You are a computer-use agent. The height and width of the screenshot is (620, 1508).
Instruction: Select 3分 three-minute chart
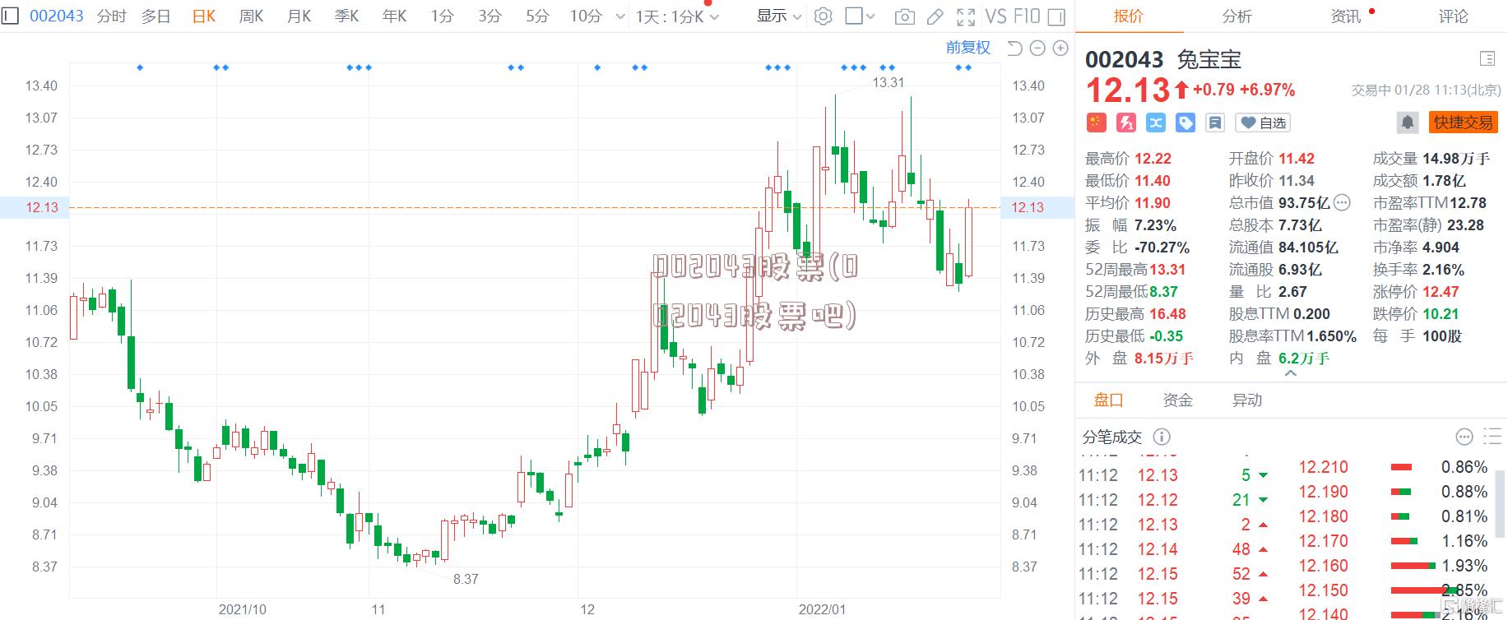490,16
